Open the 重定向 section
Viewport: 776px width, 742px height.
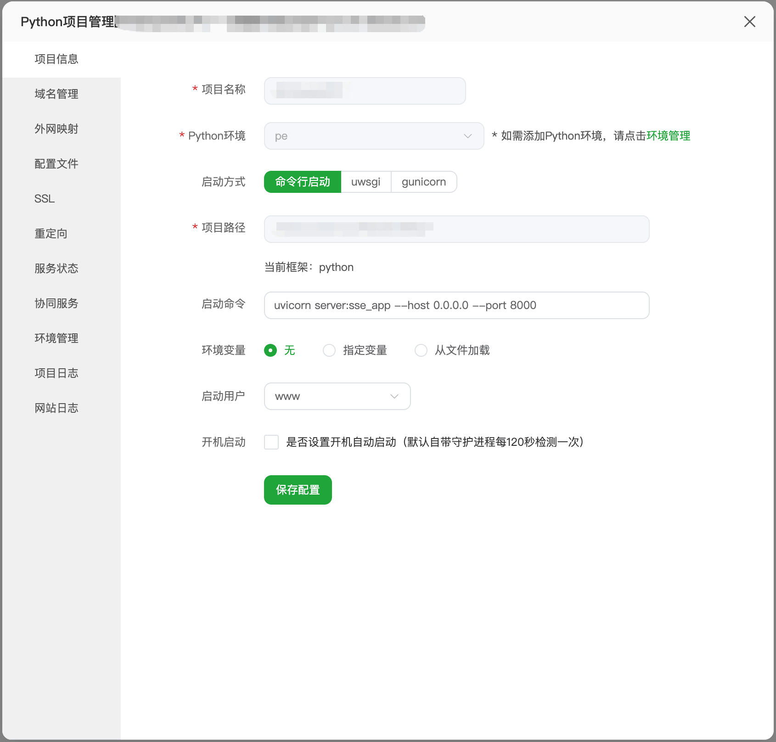click(x=51, y=233)
